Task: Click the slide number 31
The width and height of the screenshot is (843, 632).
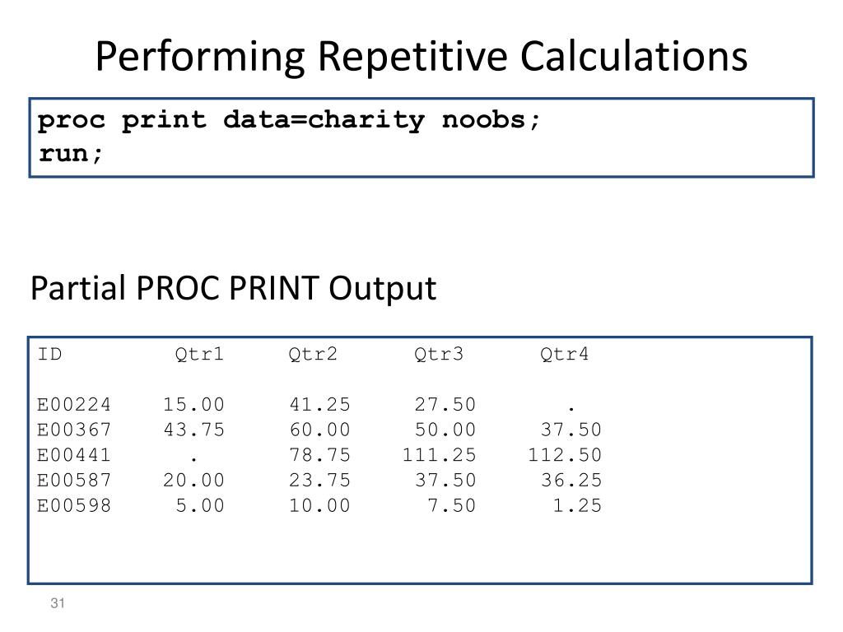Action: click(58, 603)
